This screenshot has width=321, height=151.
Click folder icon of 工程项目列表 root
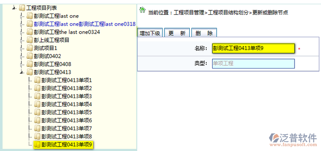click(22, 8)
